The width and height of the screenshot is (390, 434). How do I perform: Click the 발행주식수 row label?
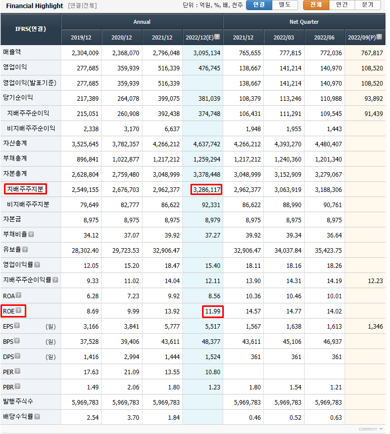pyautogui.click(x=18, y=402)
